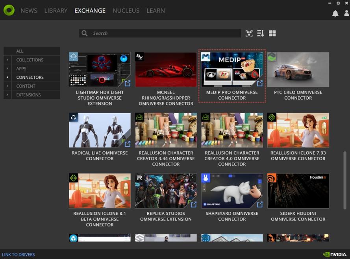Select the All category

coord(32,51)
